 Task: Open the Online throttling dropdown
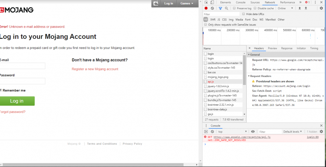click(x=285, y=8)
